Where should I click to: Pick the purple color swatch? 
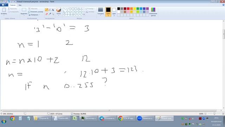(147, 8)
